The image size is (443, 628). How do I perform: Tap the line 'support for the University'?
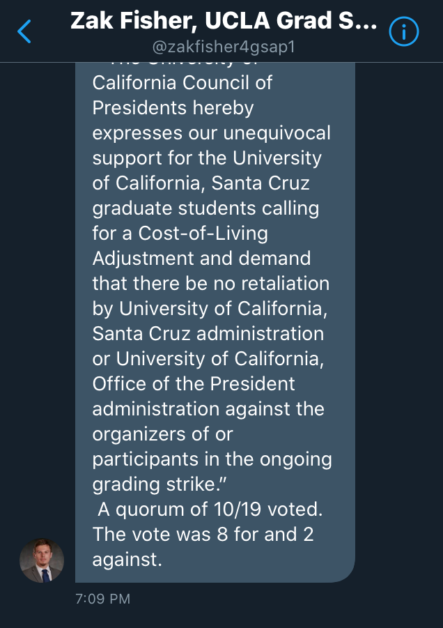[207, 158]
